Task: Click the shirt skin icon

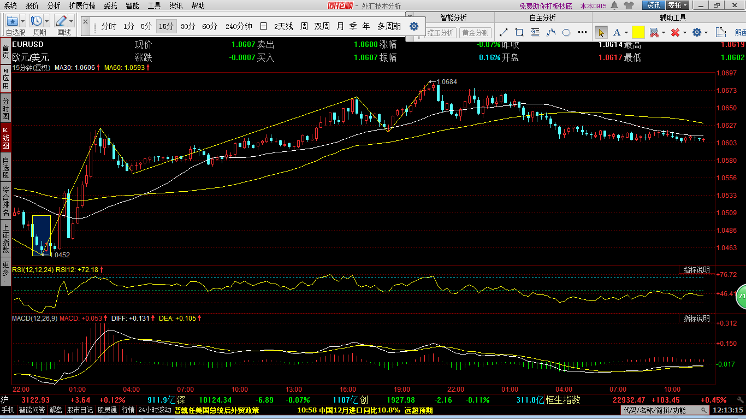Action: pos(629,5)
